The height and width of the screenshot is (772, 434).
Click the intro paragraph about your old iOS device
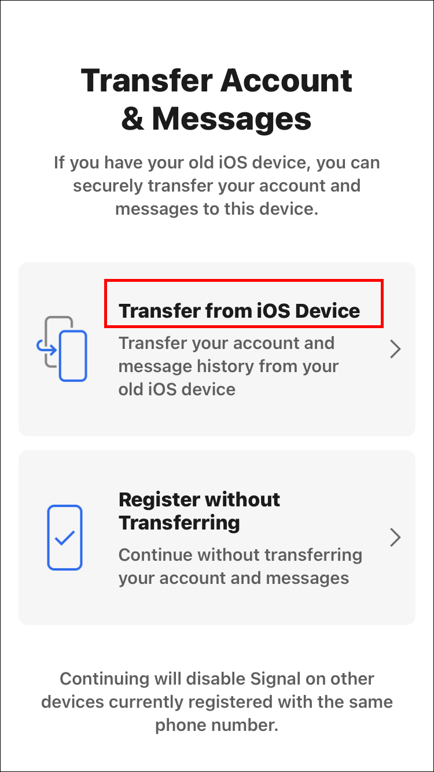pos(216,186)
